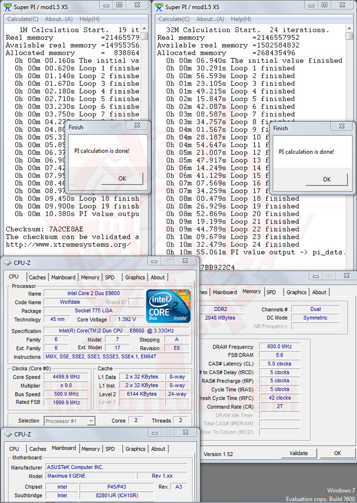Click the Super PI icon in left window title
The height and width of the screenshot is (503, 357).
point(7,6)
